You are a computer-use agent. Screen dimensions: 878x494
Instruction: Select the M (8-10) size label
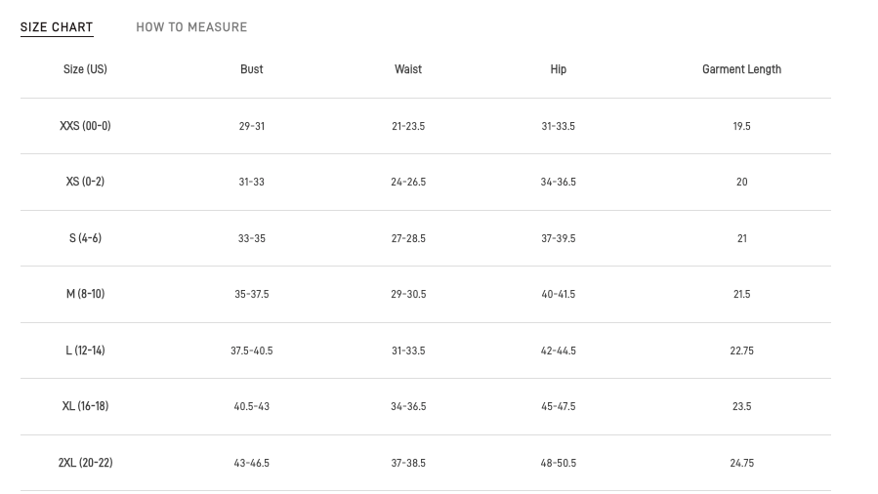click(x=85, y=294)
